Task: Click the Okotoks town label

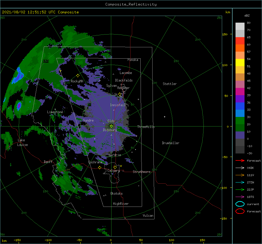Action: pyautogui.click(x=116, y=194)
